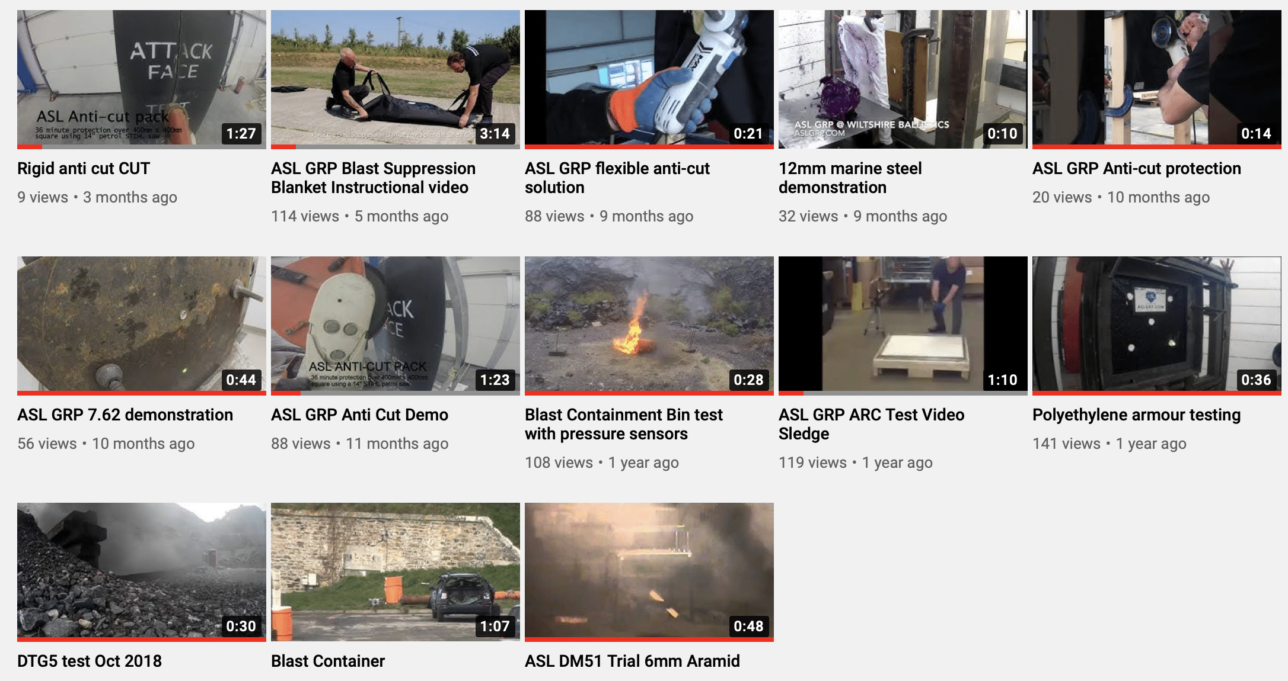
Task: Click the 3:14 duration badge
Action: (x=495, y=133)
